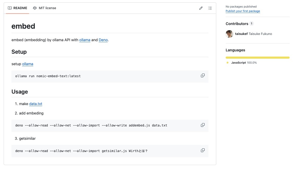Open the taisukef contributor profile link
The width and height of the screenshot is (298, 170).
point(241,34)
